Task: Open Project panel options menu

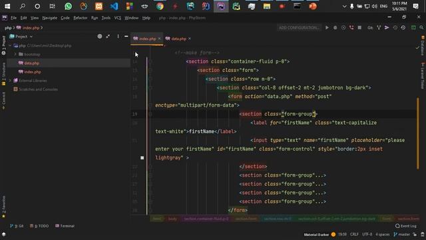Action: point(118,37)
